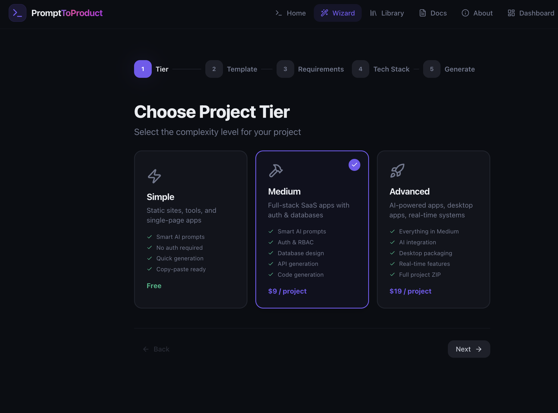Image resolution: width=558 pixels, height=413 pixels.
Task: Click the rocket icon on the Advanced card
Action: [x=397, y=170]
